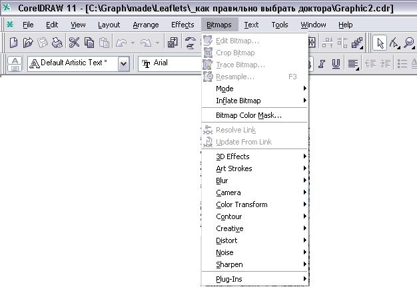Click the Print icon
This screenshot has width=417, height=293.
(x=57, y=43)
